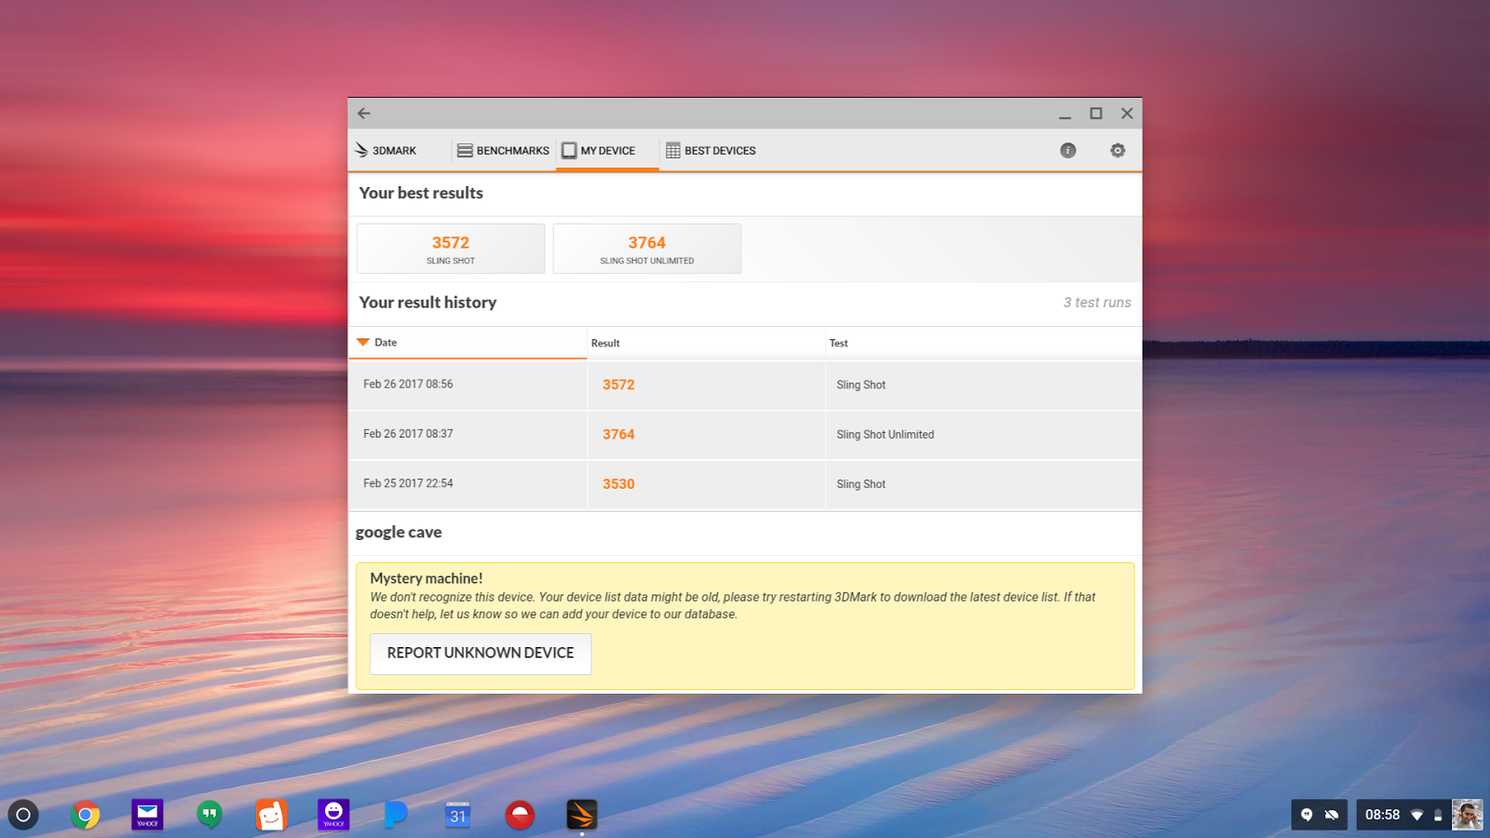This screenshot has width=1490, height=838.
Task: Click the crossed-out notification icon in tray
Action: (x=1332, y=815)
